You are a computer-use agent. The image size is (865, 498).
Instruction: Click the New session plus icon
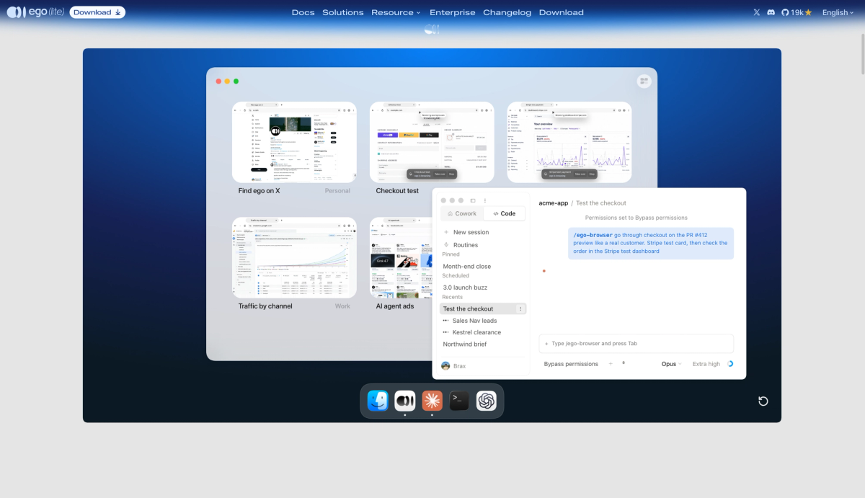[447, 232]
